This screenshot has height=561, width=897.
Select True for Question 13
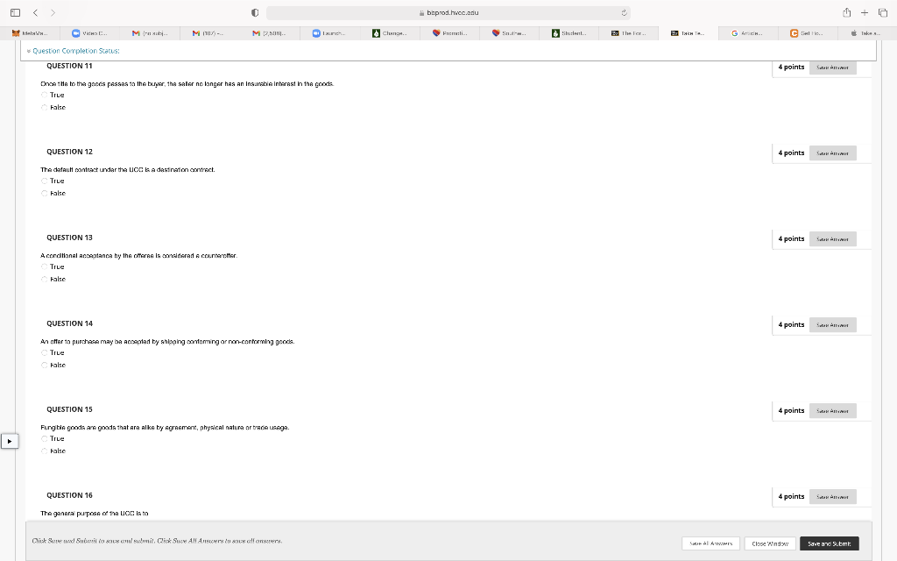pos(44,266)
